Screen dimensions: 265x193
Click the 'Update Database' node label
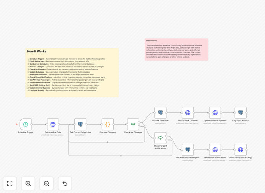click(160, 120)
